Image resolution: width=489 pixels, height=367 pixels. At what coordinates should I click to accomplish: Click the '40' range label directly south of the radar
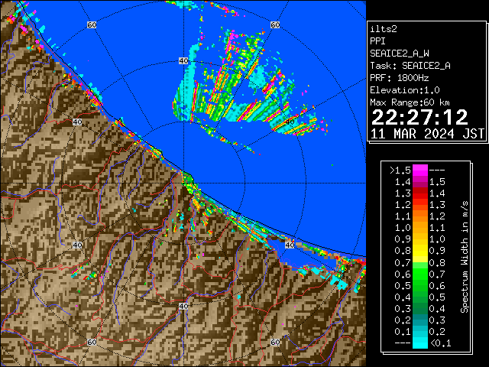(x=183, y=306)
